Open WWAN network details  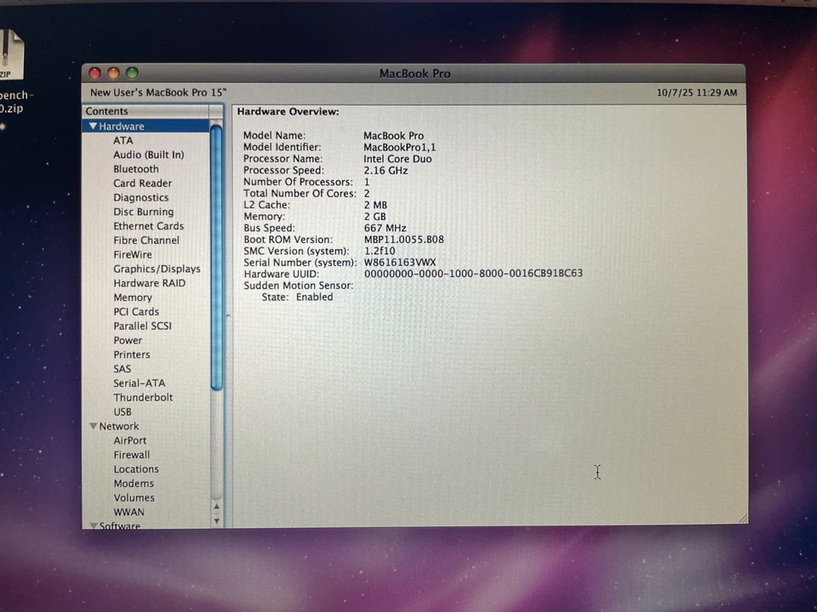(x=129, y=512)
